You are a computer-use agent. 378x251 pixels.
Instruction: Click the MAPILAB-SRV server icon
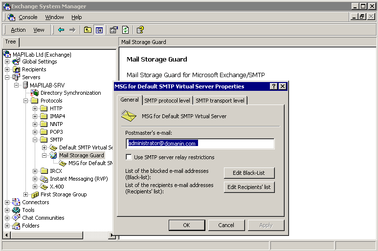(25, 84)
